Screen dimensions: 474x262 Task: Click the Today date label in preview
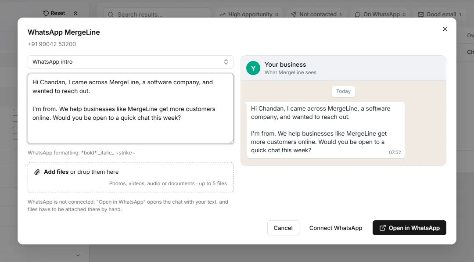tap(343, 92)
